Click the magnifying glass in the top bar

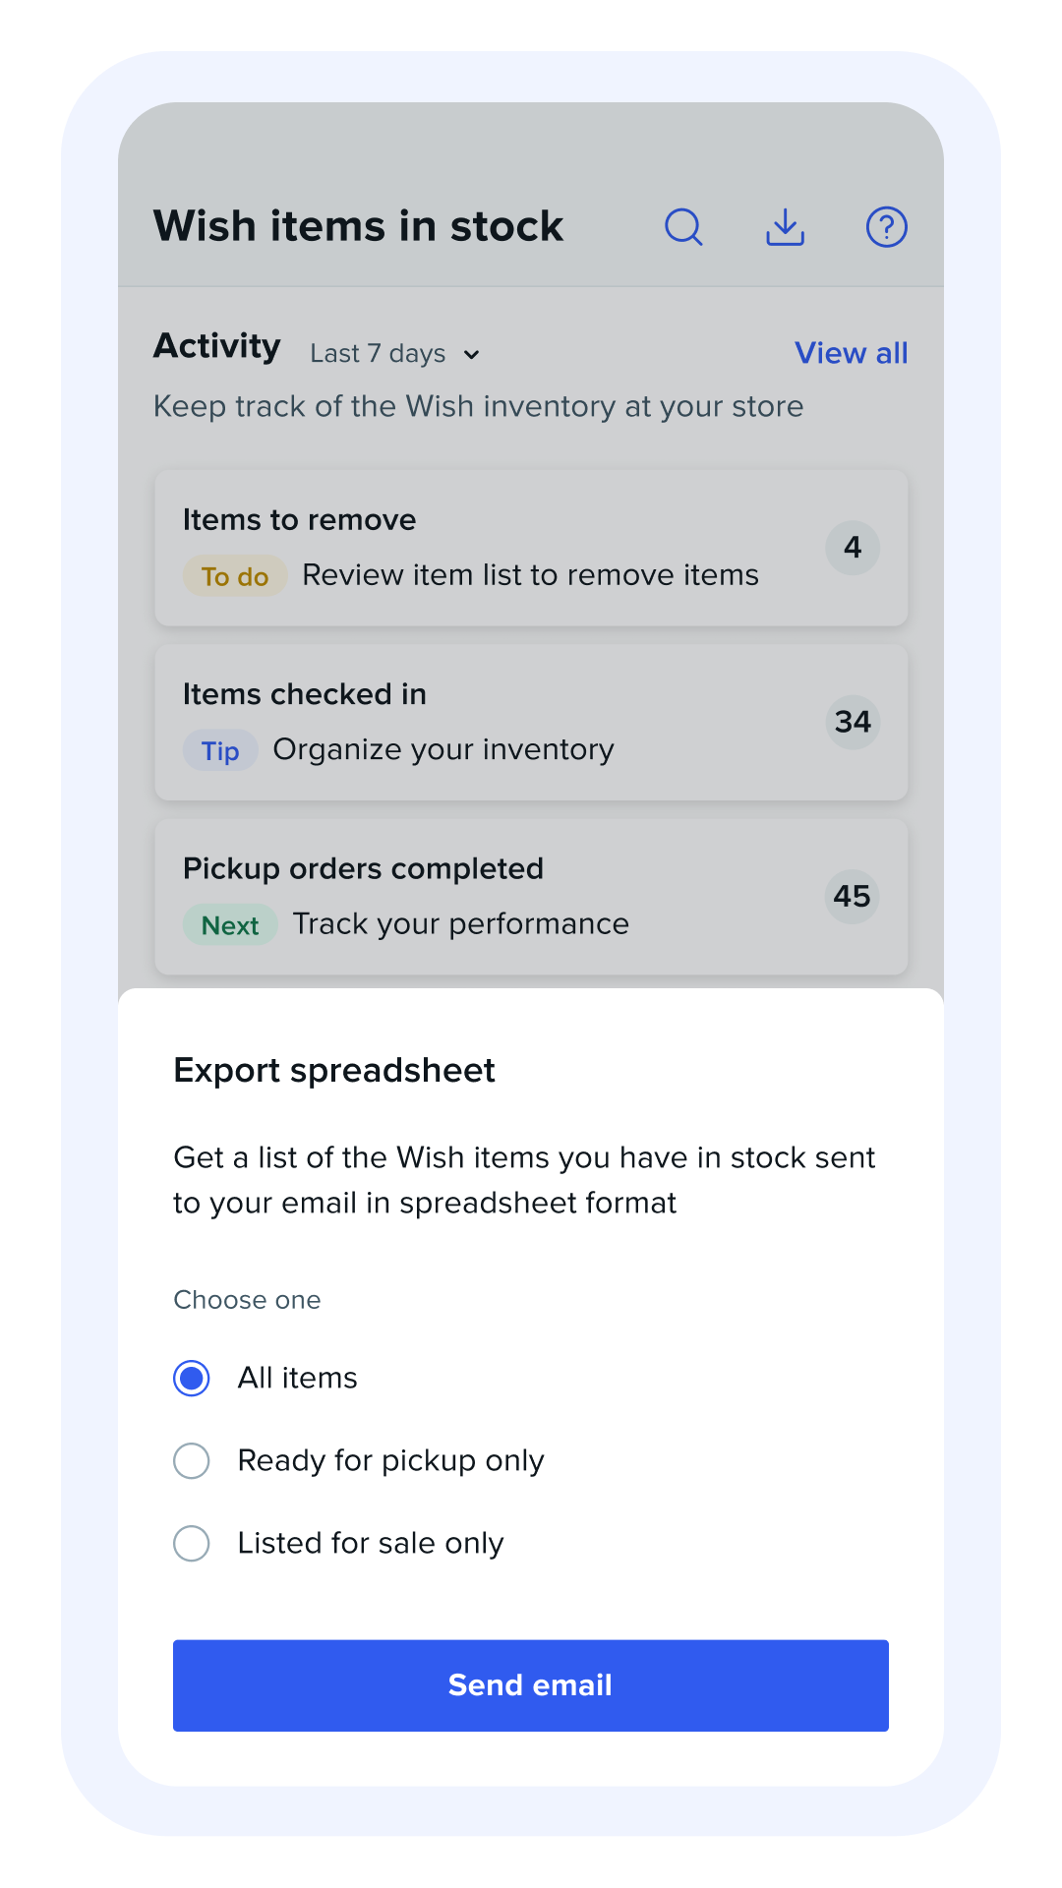point(684,226)
